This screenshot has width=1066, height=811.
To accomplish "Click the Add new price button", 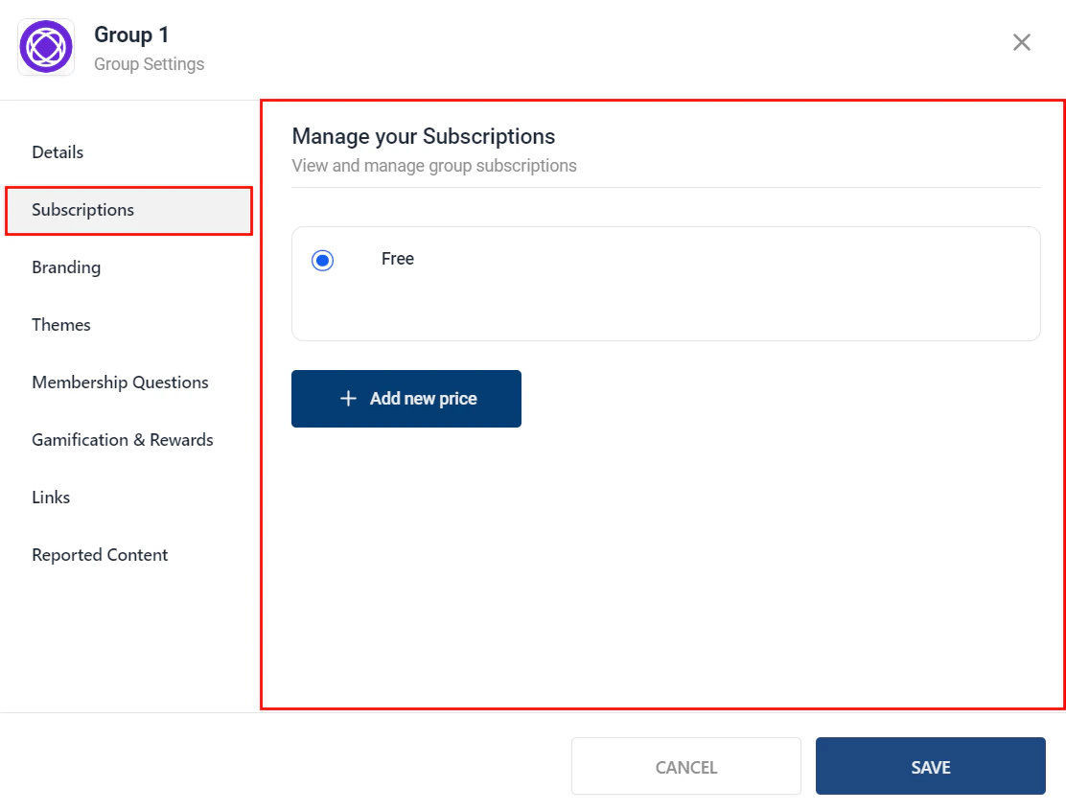I will pyautogui.click(x=406, y=398).
